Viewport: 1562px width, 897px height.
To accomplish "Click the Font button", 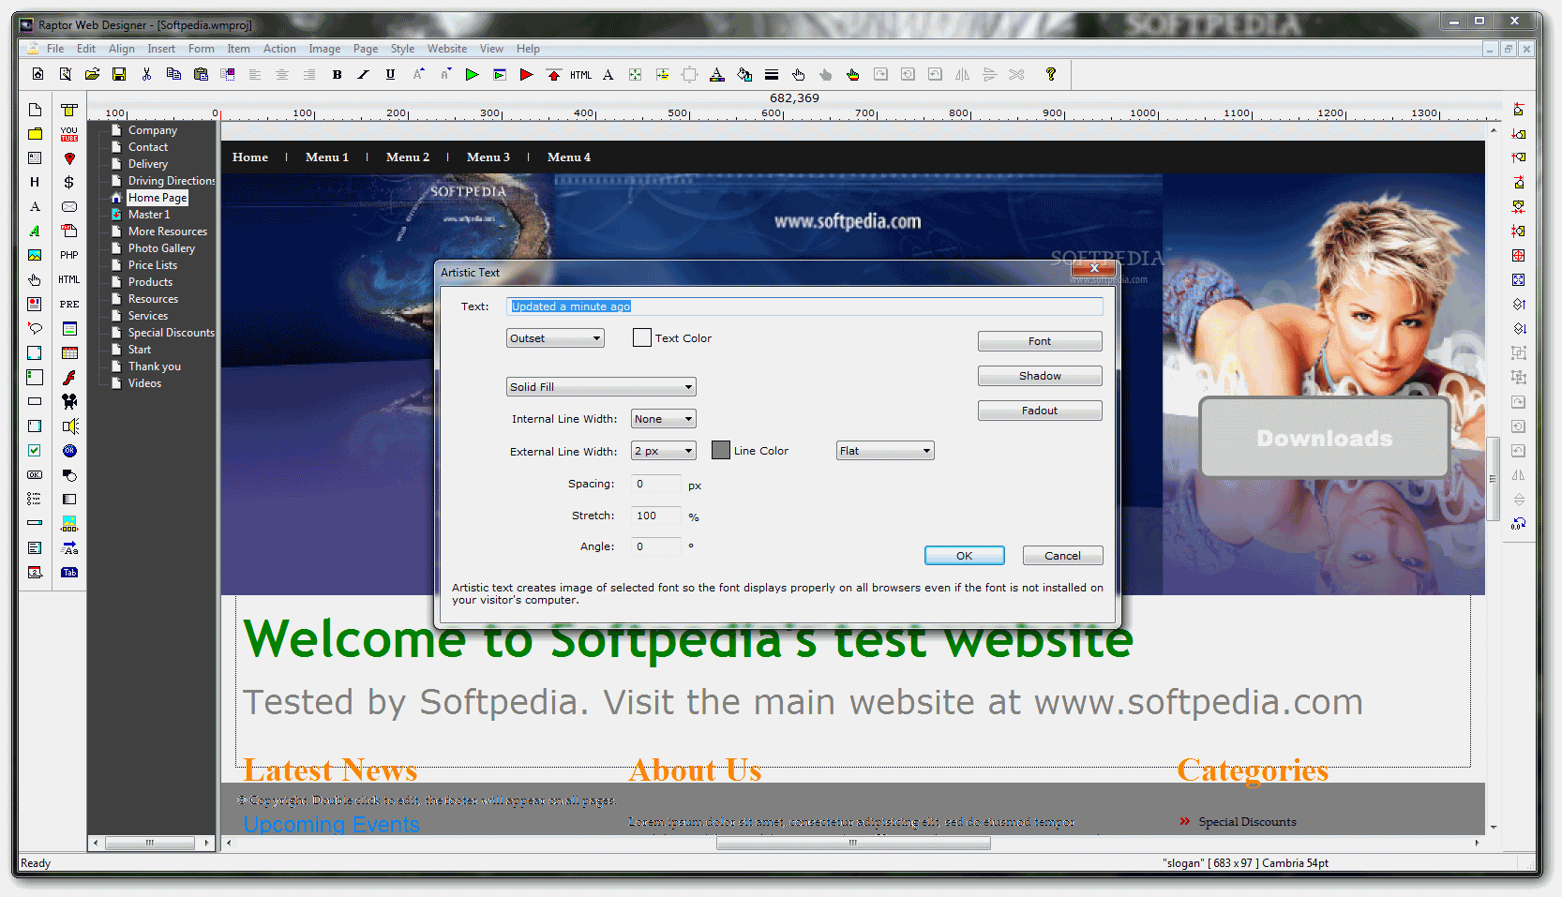I will click(x=1040, y=341).
